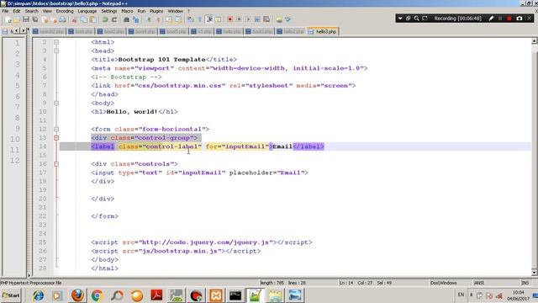
Task: Open XAMPP orange icon on the taskbar
Action: click(216, 295)
